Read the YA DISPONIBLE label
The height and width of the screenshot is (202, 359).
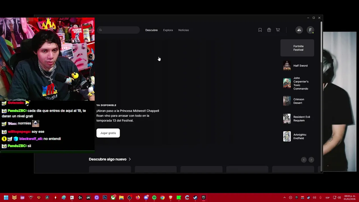pyautogui.click(x=106, y=105)
